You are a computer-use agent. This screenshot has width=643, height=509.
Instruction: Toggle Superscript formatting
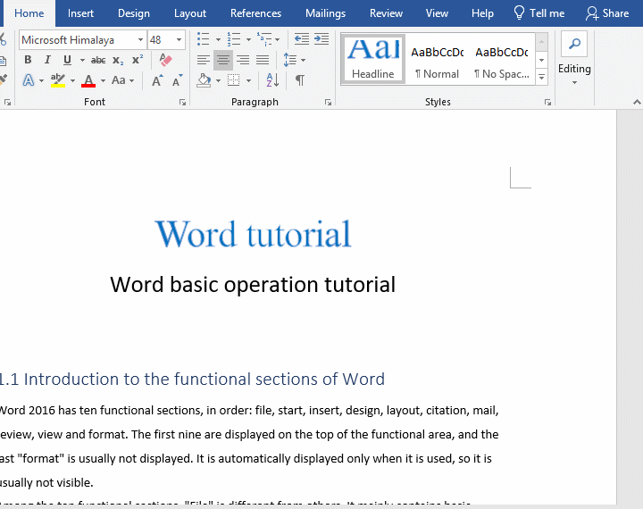[138, 60]
